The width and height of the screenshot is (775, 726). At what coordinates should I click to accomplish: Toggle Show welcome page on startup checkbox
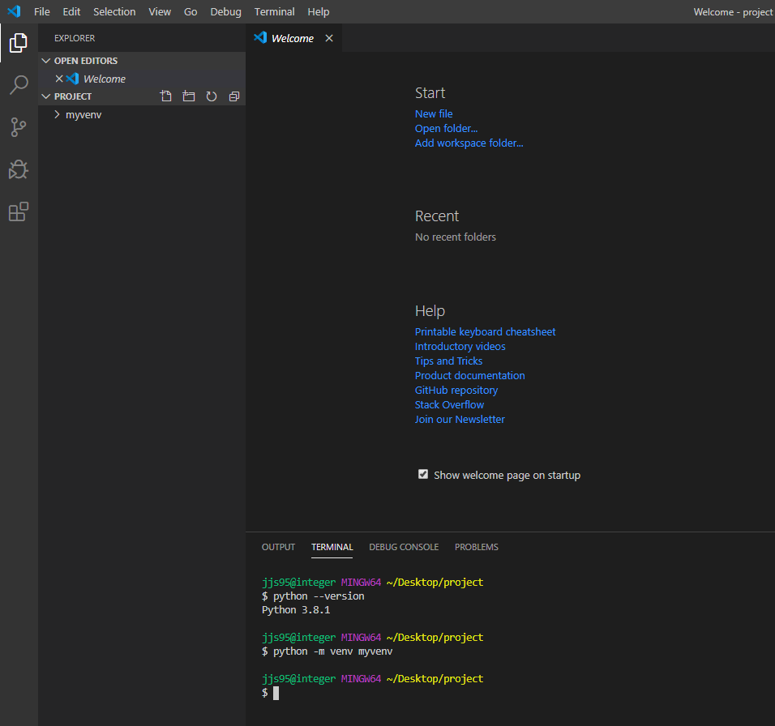[x=423, y=475]
